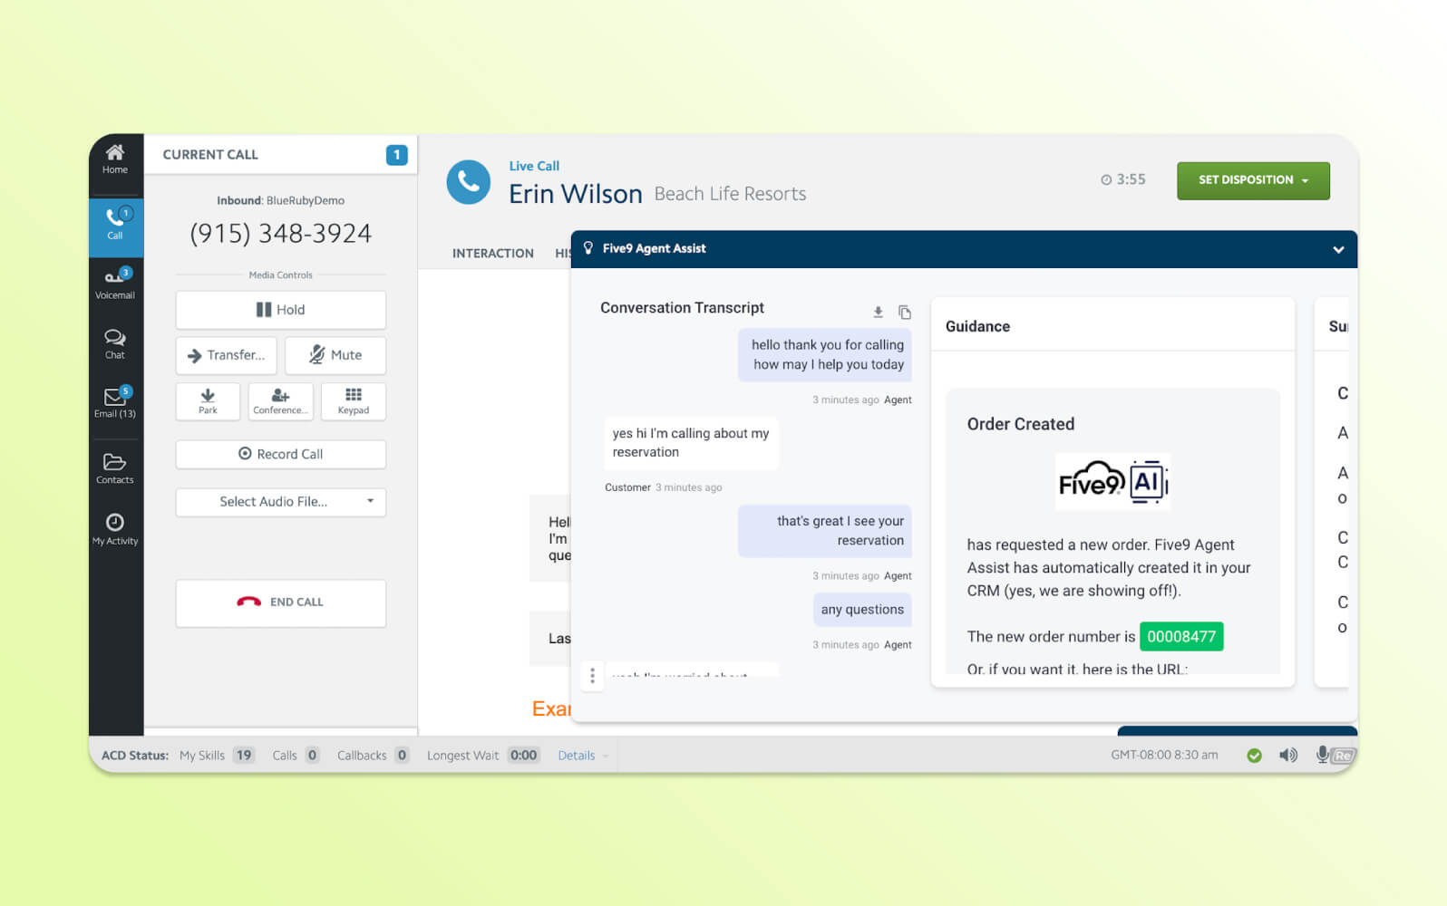Collapse Five9 Agent Assist panel
This screenshot has height=906, width=1447.
tap(1338, 249)
